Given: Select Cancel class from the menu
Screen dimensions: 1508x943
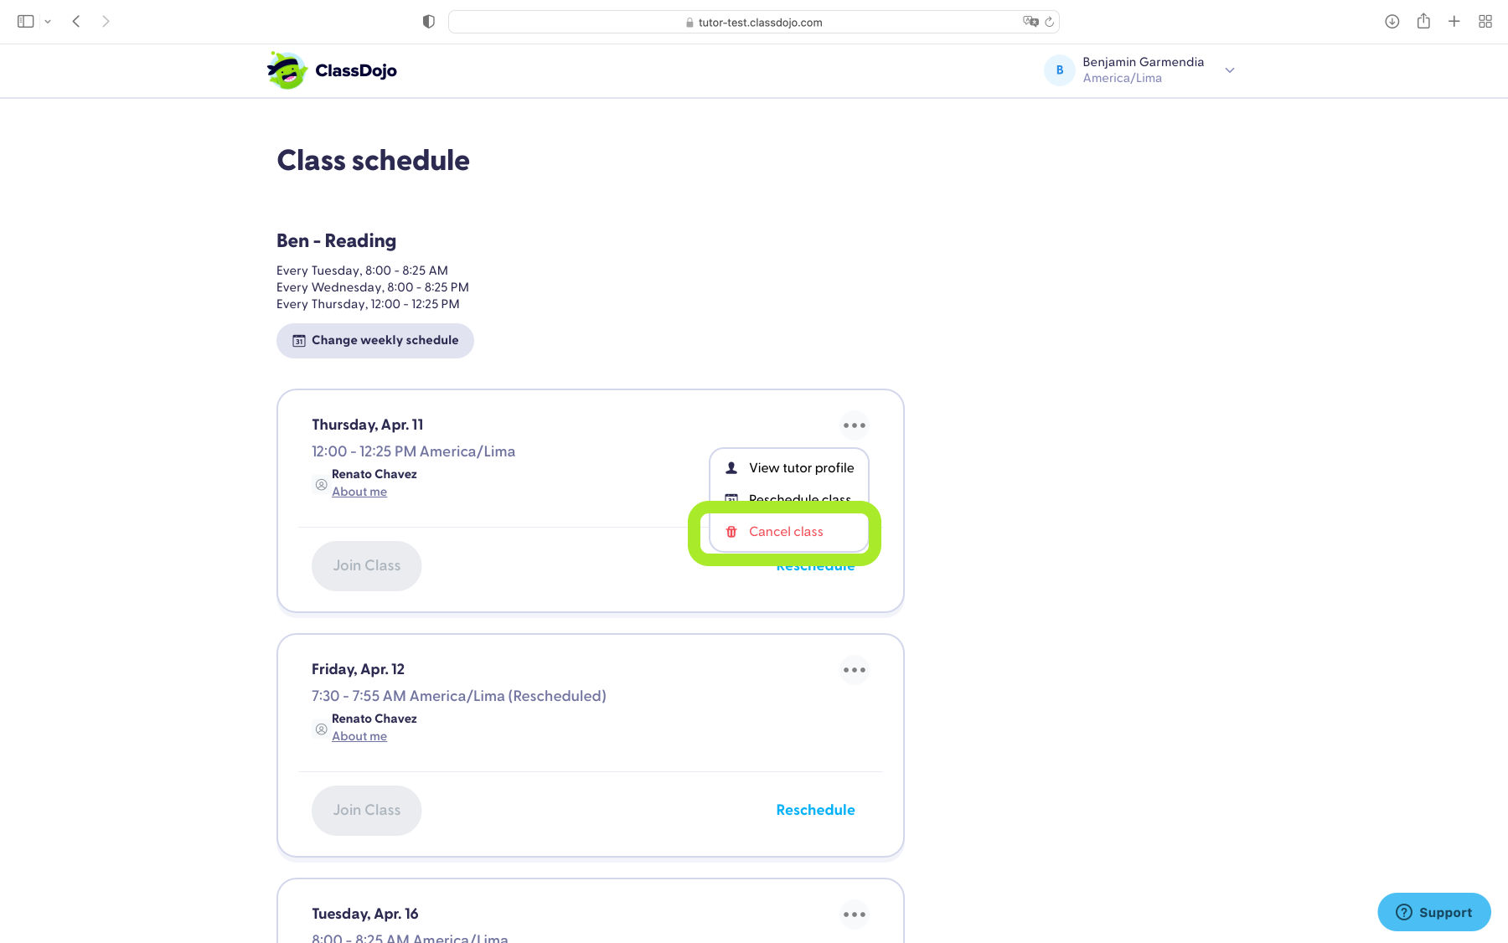Looking at the screenshot, I should click(x=786, y=532).
